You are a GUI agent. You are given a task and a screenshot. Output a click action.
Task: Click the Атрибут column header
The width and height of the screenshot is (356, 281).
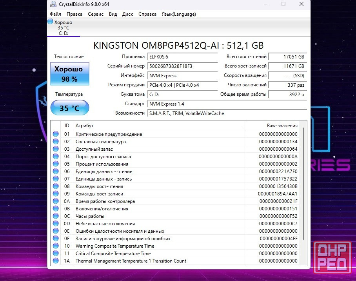click(x=159, y=126)
